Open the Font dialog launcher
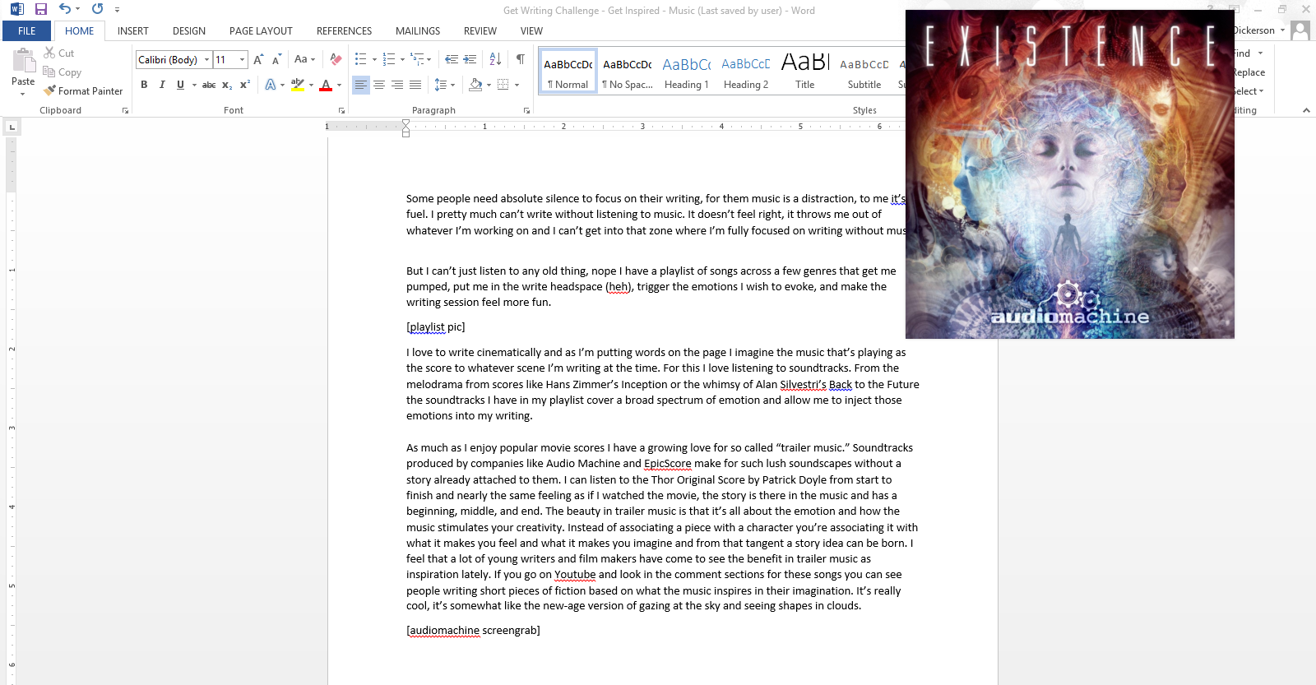Screen dimensions: 1316x685 341,110
